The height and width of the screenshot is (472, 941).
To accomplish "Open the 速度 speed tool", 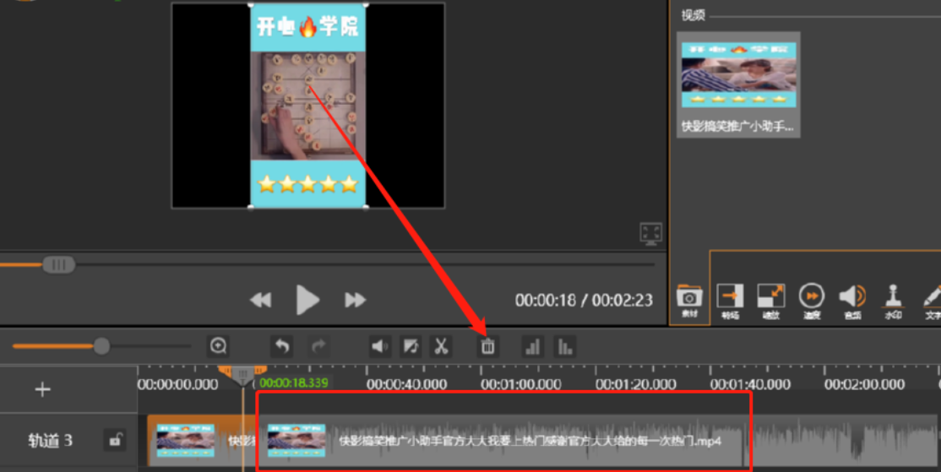I will coord(812,301).
